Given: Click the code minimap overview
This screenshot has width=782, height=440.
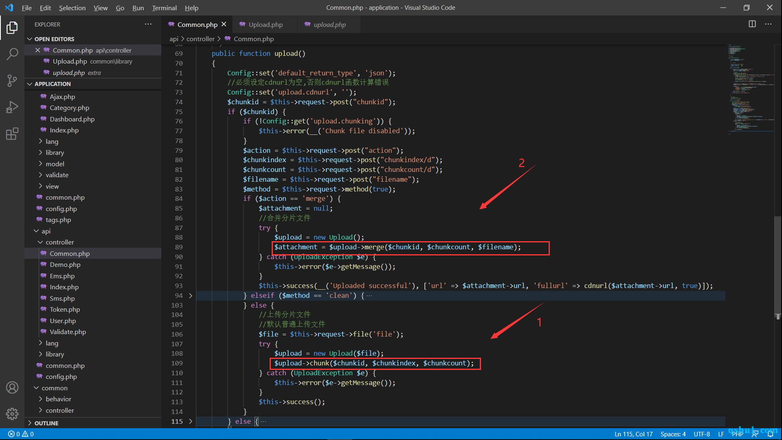Looking at the screenshot, I should 751,90.
